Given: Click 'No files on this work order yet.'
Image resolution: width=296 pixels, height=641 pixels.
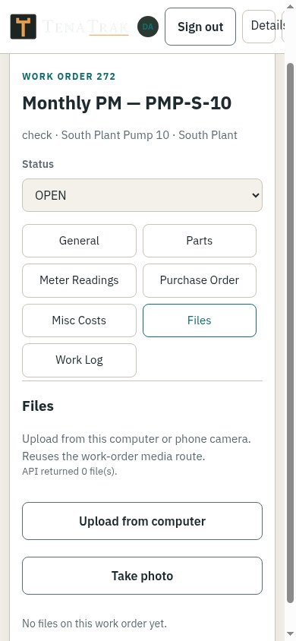Looking at the screenshot, I should pyautogui.click(x=94, y=624).
